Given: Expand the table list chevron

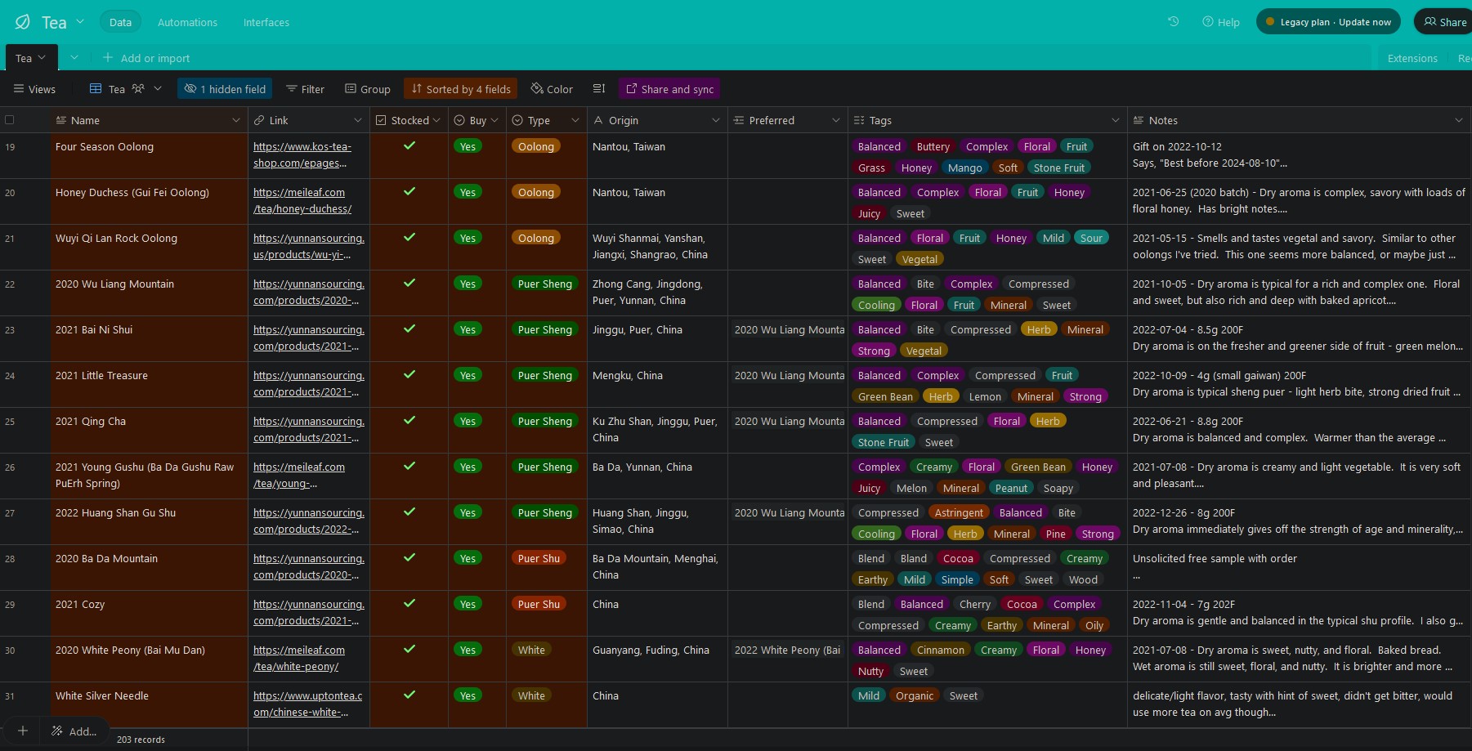Looking at the screenshot, I should point(74,57).
